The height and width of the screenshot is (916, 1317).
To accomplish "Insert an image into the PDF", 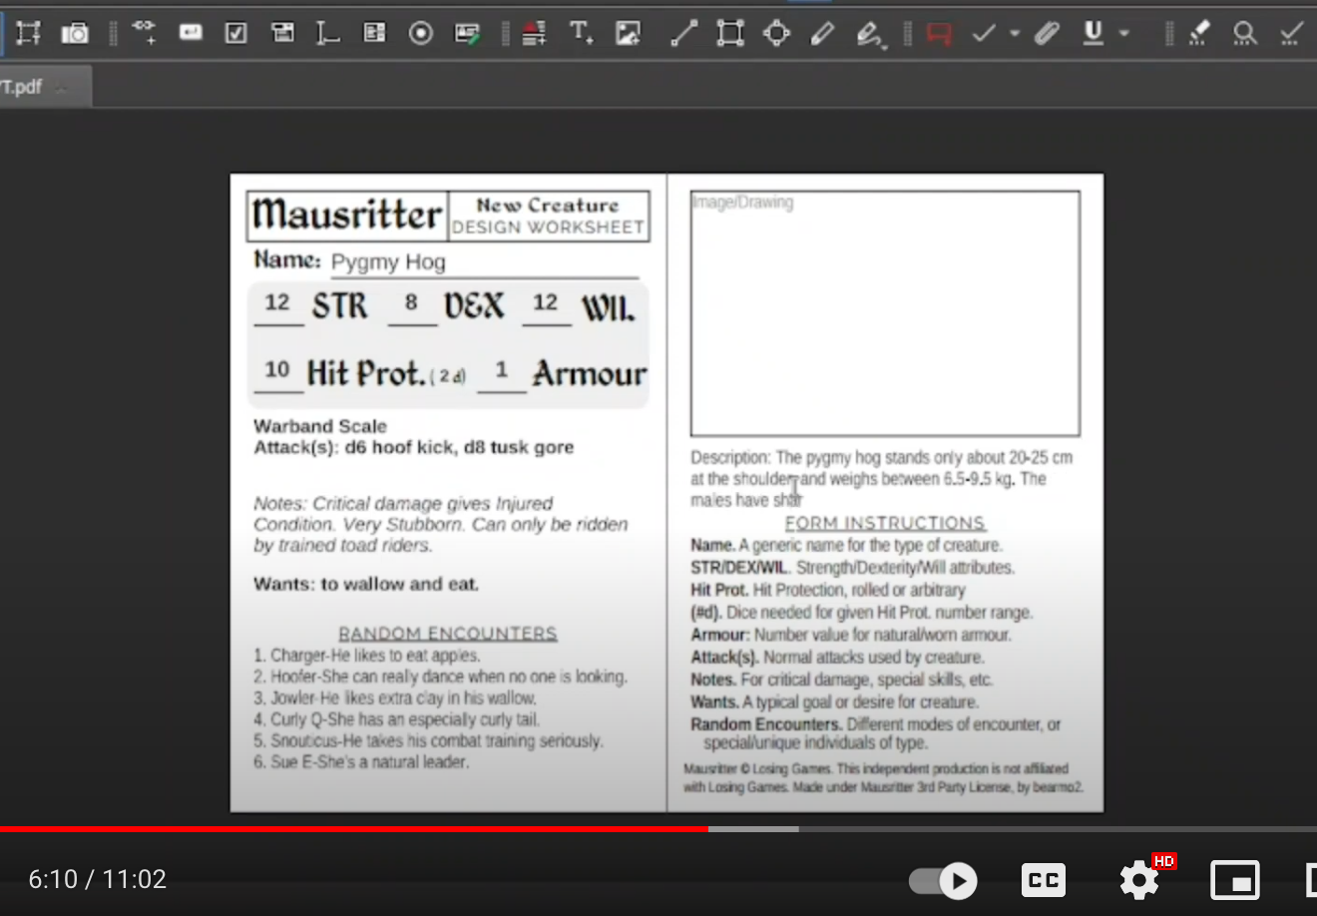I will [629, 33].
